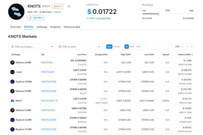Click the $ 1.38M volume value
Screen dimensions: 203x135
187,60
